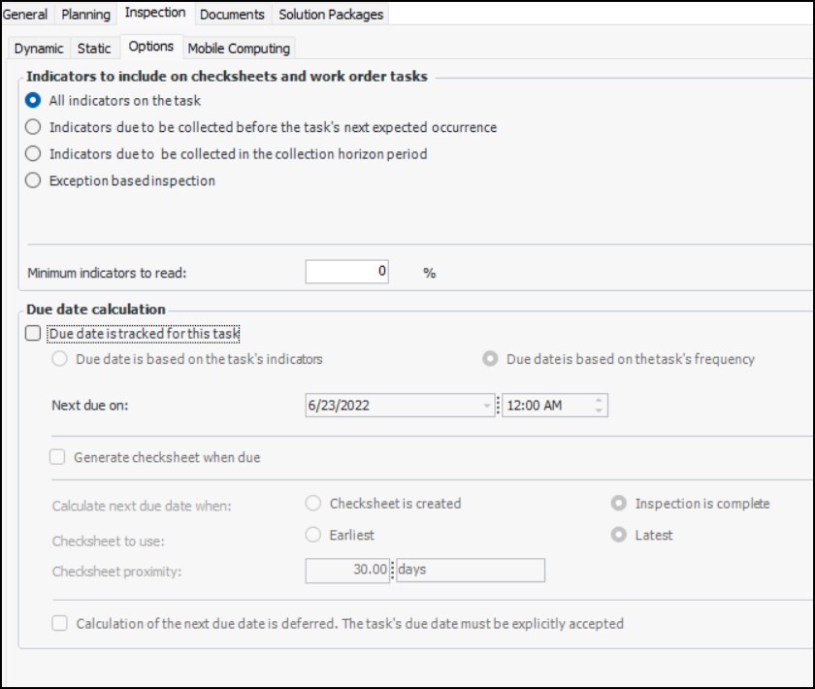Open the Planning tab
Viewport: 815px width, 689px height.
pos(85,14)
